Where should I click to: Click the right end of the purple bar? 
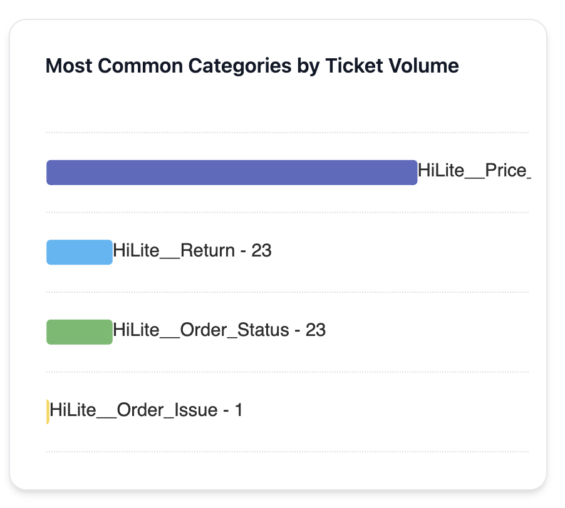click(x=412, y=173)
